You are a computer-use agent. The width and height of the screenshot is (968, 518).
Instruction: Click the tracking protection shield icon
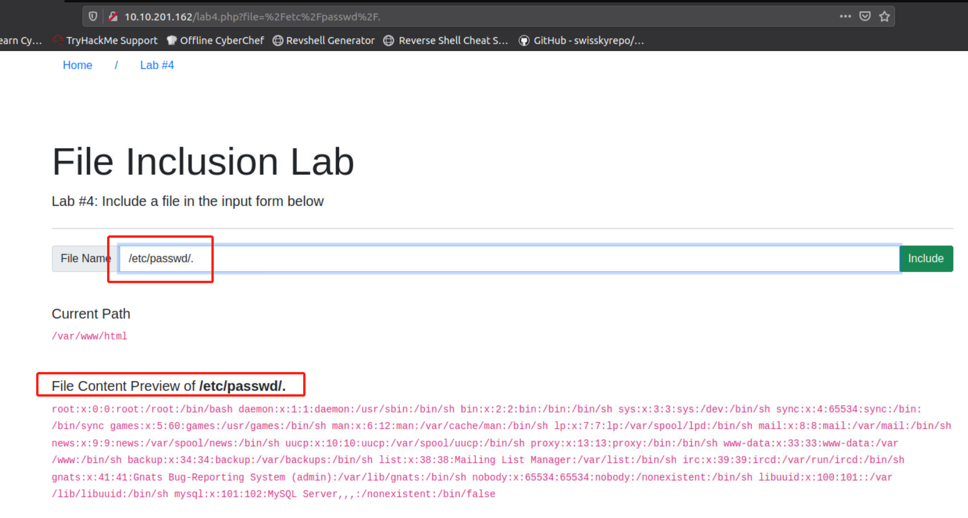tap(93, 17)
